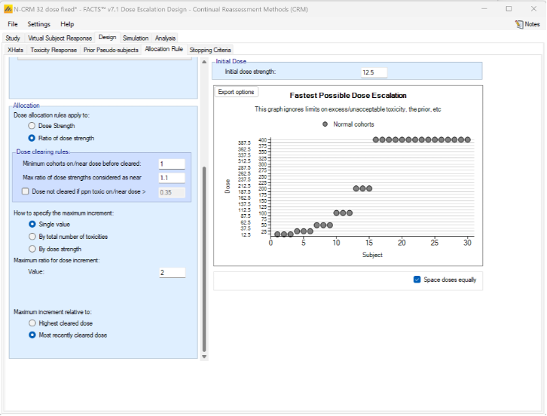547x416 pixels.
Task: Click the Maximum ratio Value field
Action: pyautogui.click(x=172, y=273)
